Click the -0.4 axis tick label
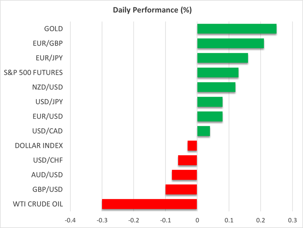This screenshot has height=228, width=303. [70, 220]
